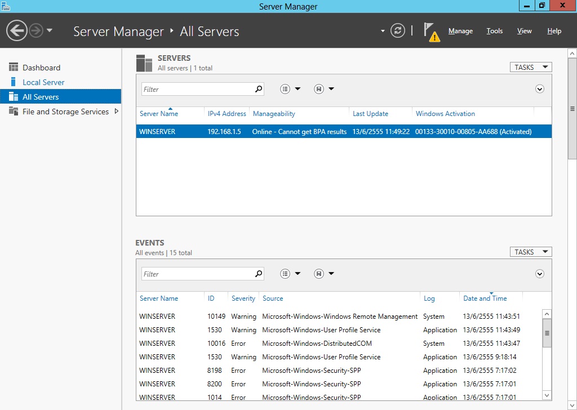The image size is (577, 410).
Task: Click the All Servers sidebar icon
Action: point(14,96)
